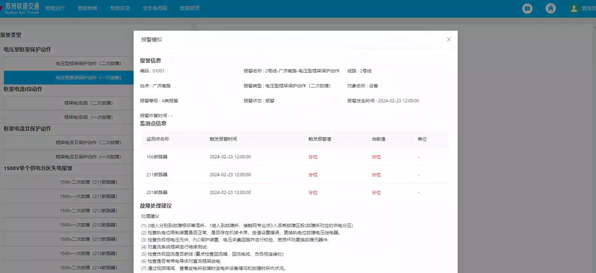Select 1500v一次故障（211断路器）
Image resolution: width=596 pixels, height=273 pixels.
pos(68,196)
